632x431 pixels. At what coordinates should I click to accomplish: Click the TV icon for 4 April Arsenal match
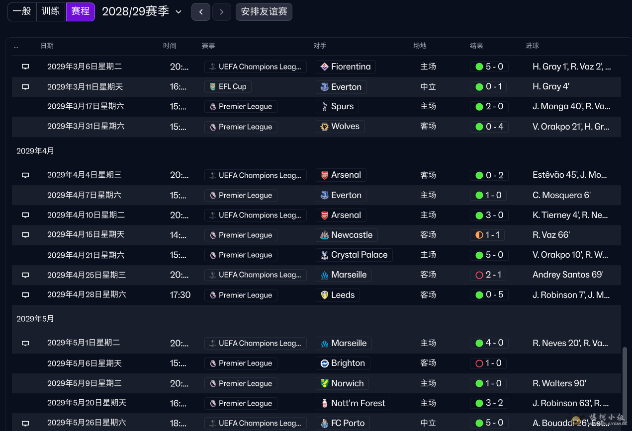25,175
